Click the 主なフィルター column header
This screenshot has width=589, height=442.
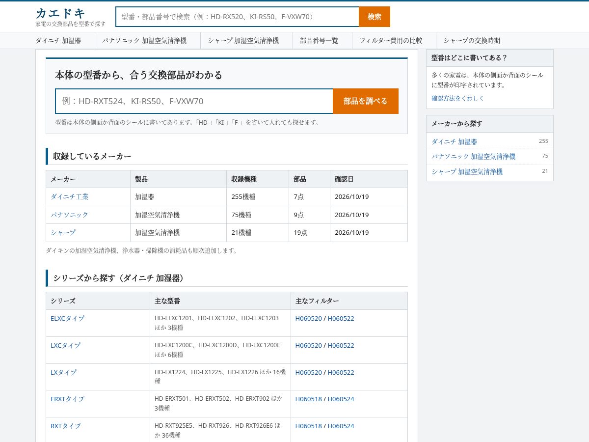pos(349,301)
